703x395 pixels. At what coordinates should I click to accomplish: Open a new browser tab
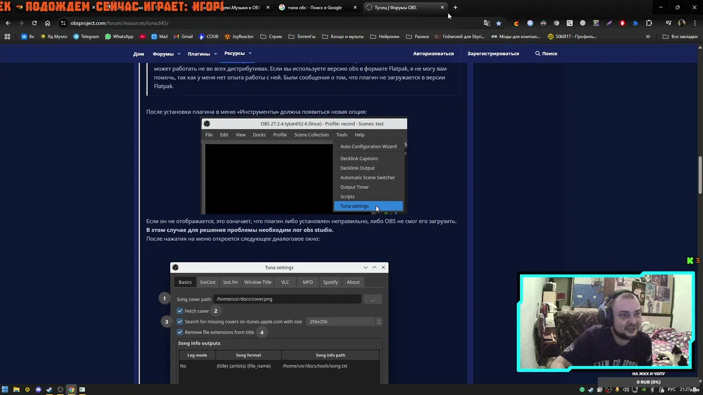pyautogui.click(x=455, y=8)
